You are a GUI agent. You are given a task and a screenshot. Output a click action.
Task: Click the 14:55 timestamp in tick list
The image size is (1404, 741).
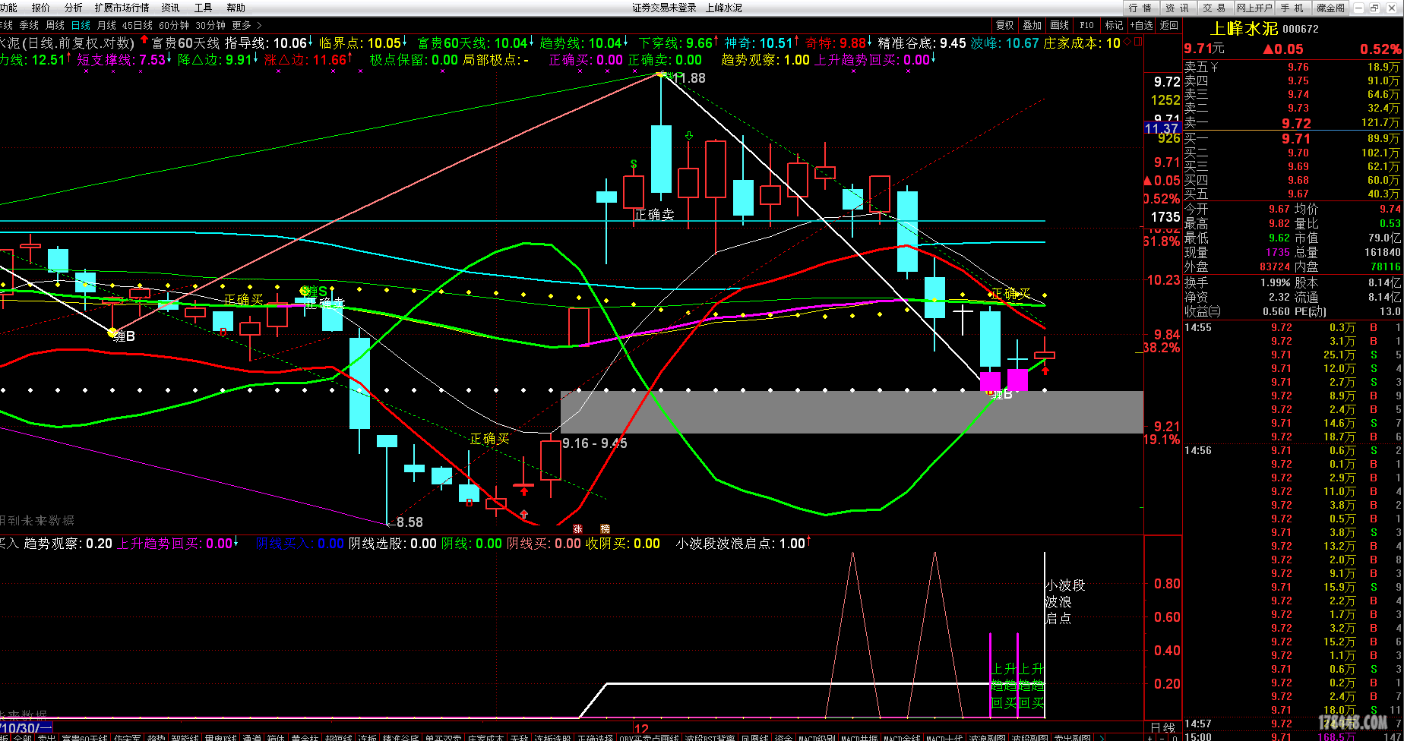[x=1198, y=327]
